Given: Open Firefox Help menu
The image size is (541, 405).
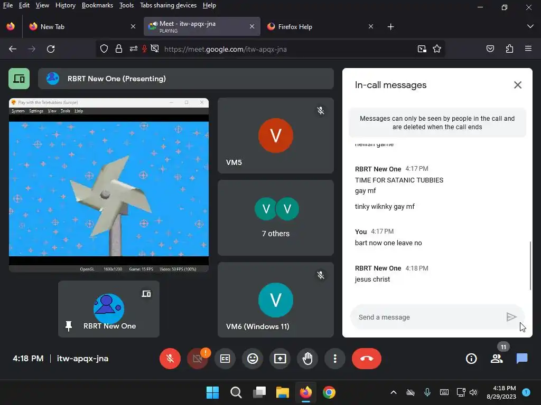Looking at the screenshot, I should 209,5.
